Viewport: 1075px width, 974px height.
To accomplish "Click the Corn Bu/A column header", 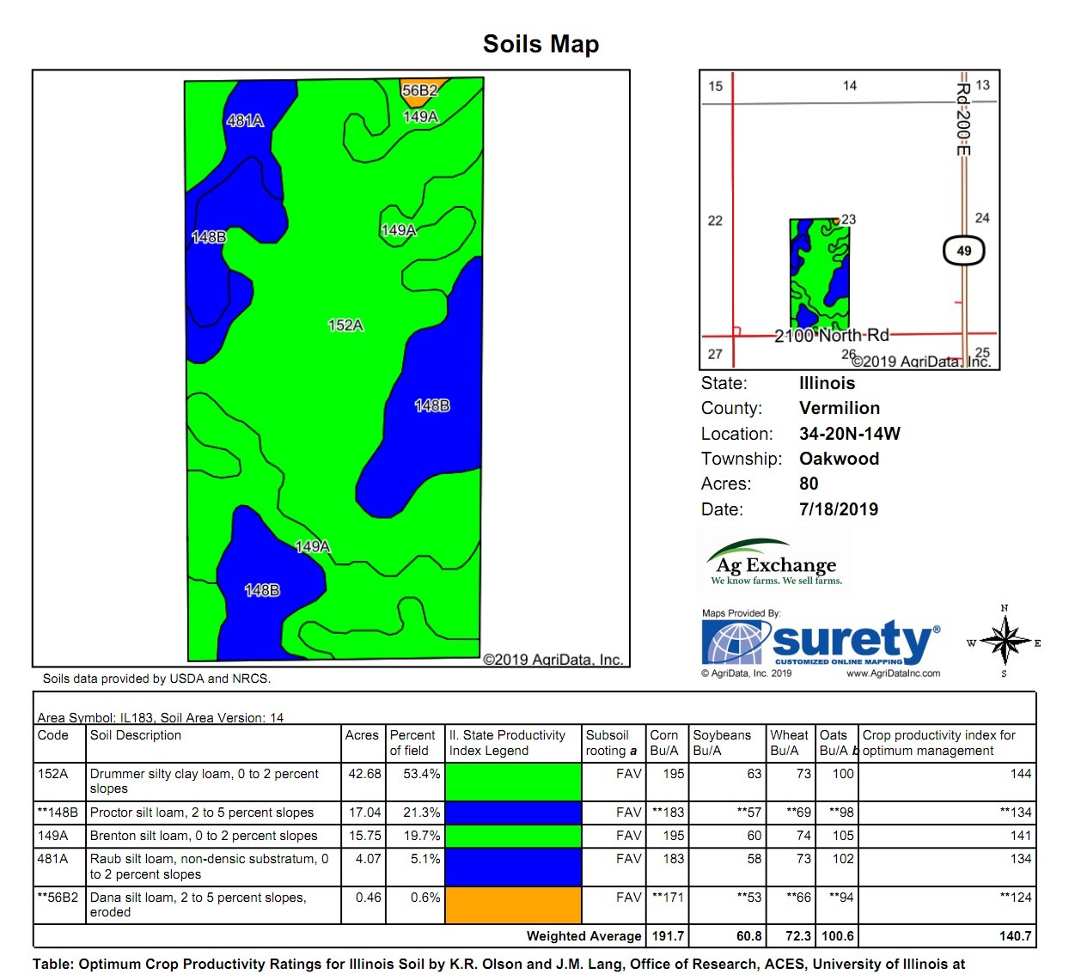I will [x=666, y=743].
